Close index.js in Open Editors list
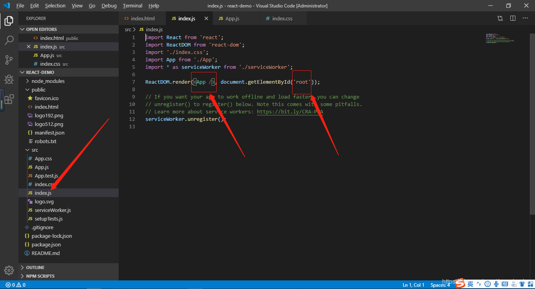Image resolution: width=535 pixels, height=289 pixels. tap(28, 47)
